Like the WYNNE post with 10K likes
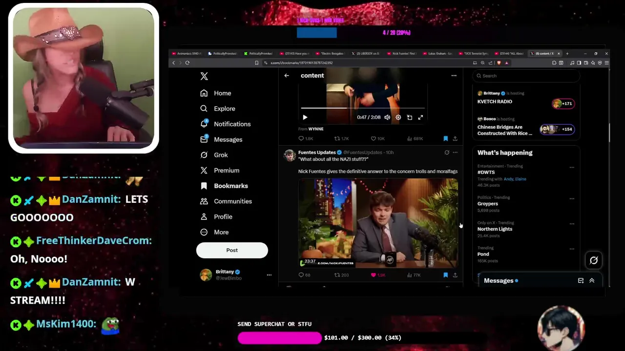Image resolution: width=625 pixels, height=351 pixels. click(378, 139)
